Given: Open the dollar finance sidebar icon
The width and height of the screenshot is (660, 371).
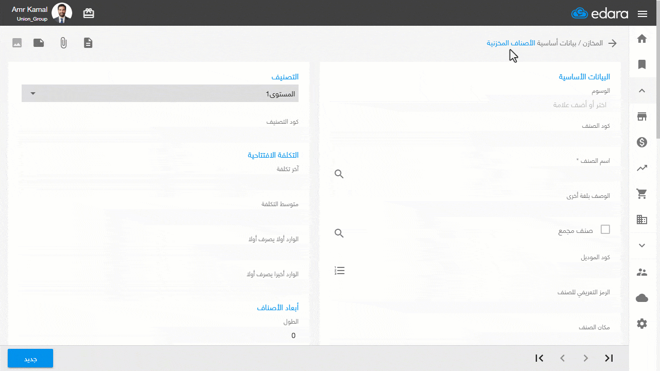Looking at the screenshot, I should 642,142.
